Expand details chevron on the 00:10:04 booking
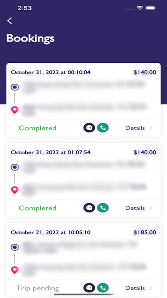Screen dimensions: 167x298 pyautogui.click(x=151, y=128)
